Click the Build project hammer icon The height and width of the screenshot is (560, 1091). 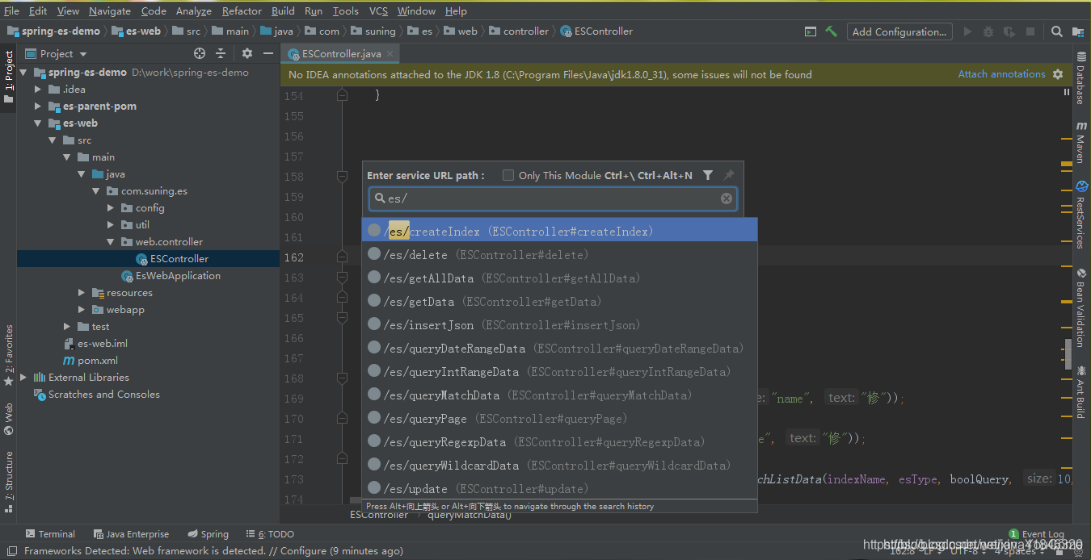point(831,31)
